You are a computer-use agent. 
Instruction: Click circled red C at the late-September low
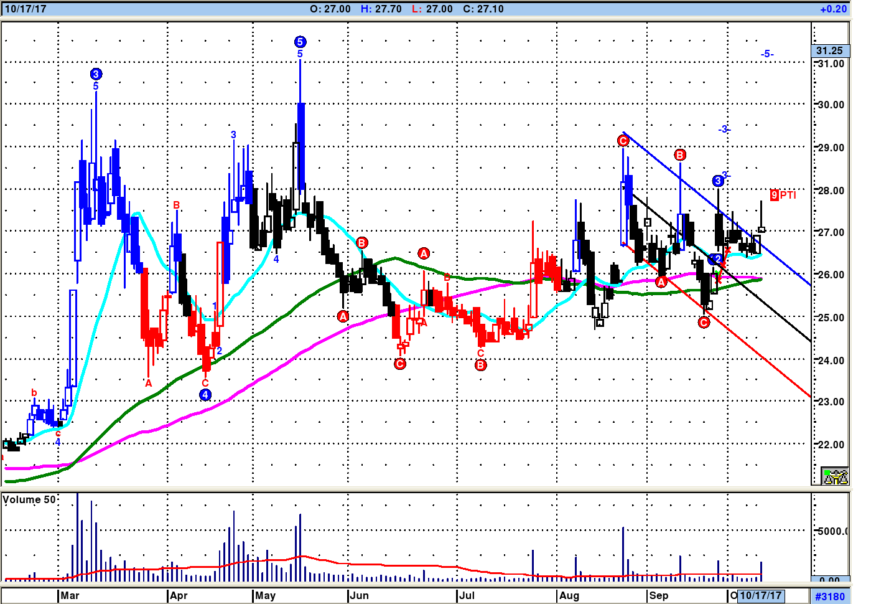[x=704, y=322]
